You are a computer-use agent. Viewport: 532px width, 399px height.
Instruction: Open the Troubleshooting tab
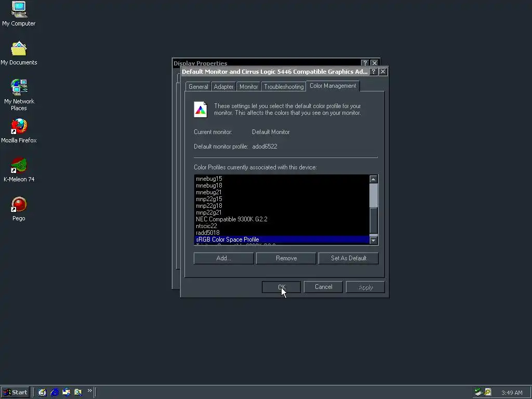coord(284,87)
